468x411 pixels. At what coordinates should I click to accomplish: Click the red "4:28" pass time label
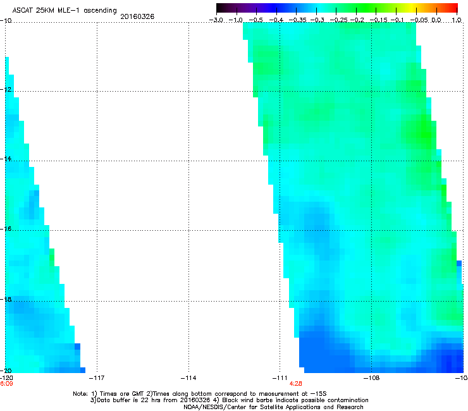[x=295, y=384]
